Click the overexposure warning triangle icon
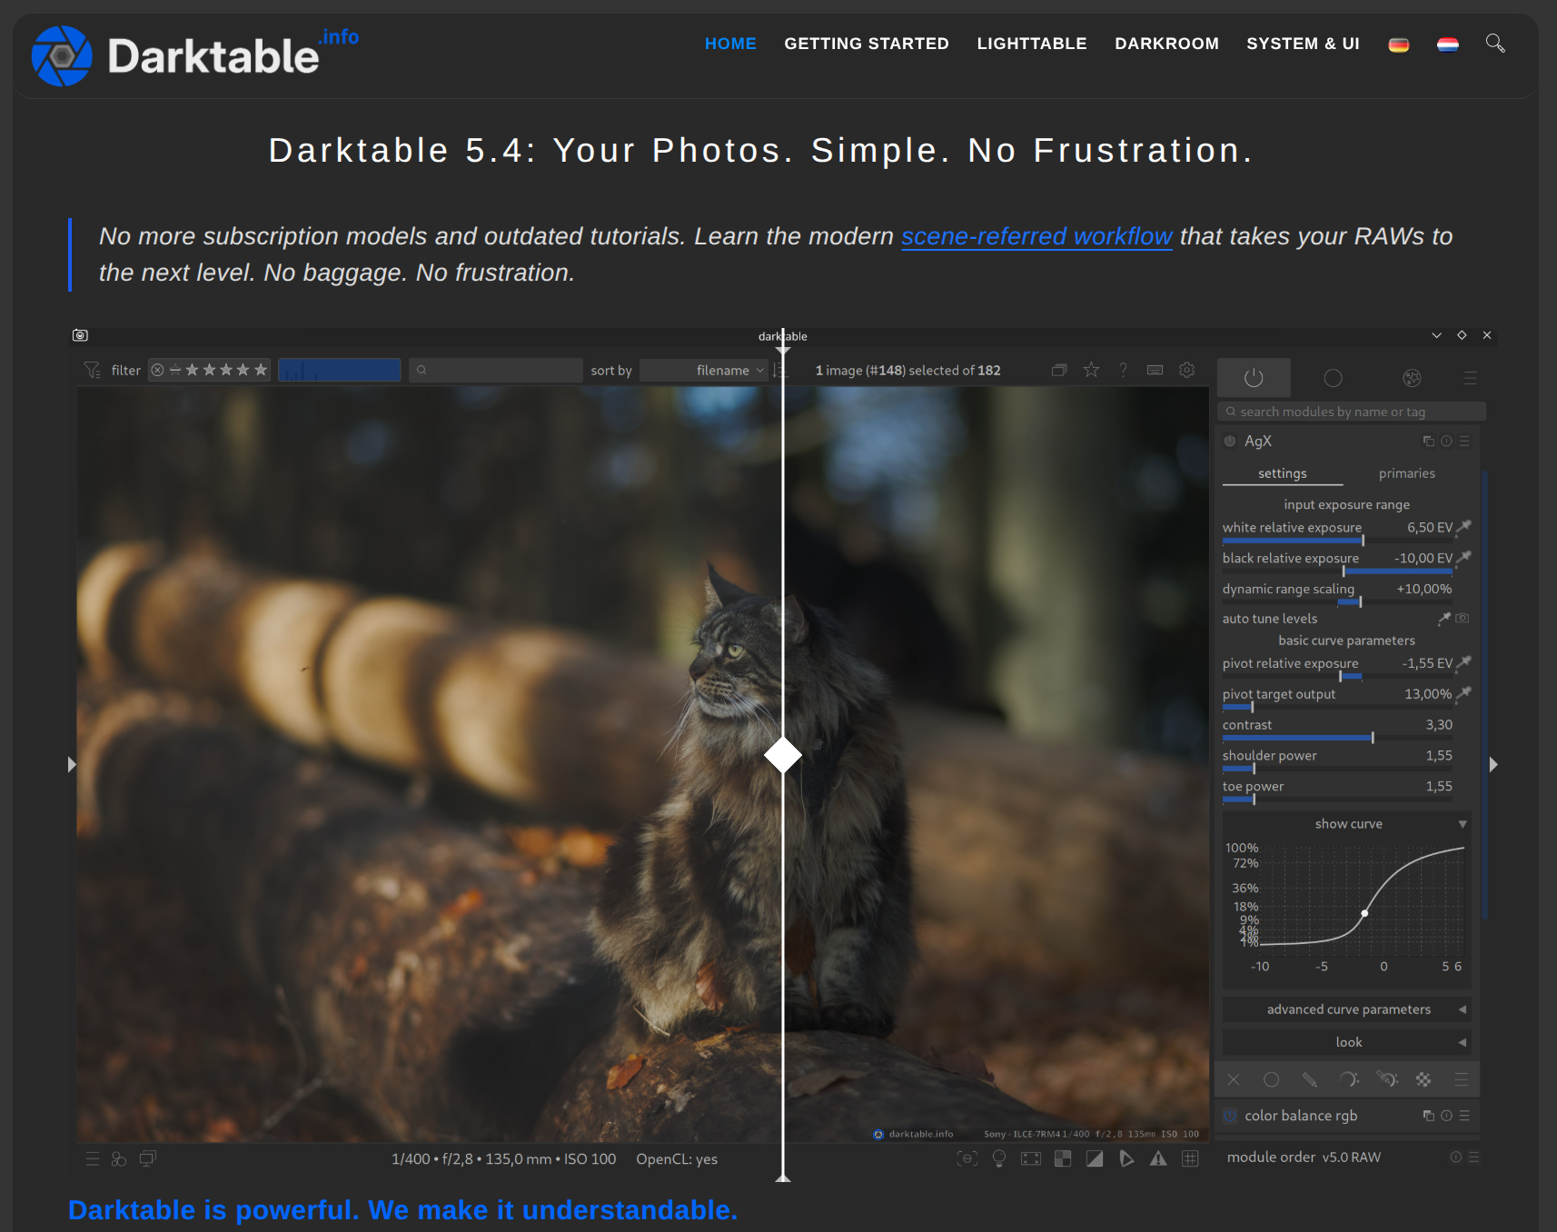 [x=1158, y=1158]
